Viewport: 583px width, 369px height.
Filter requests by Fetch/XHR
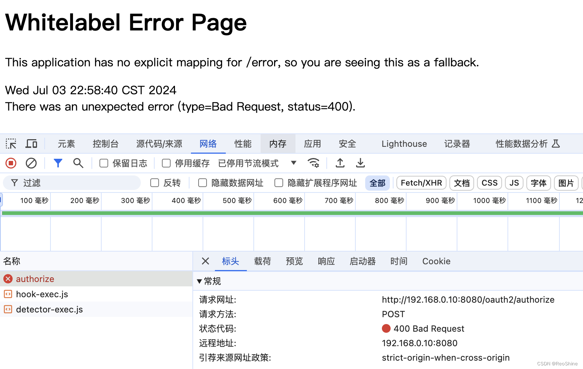(421, 183)
